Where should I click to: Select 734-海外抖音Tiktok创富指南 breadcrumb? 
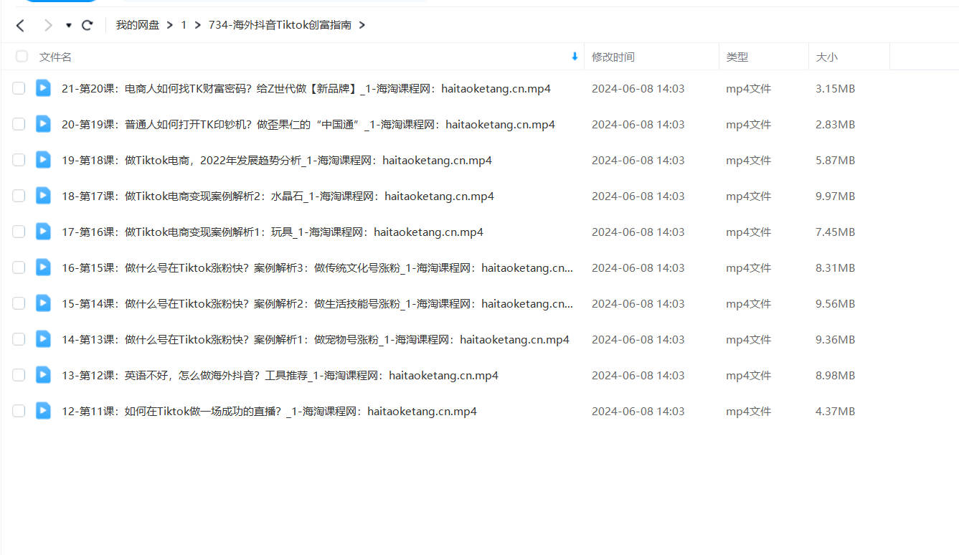(280, 25)
